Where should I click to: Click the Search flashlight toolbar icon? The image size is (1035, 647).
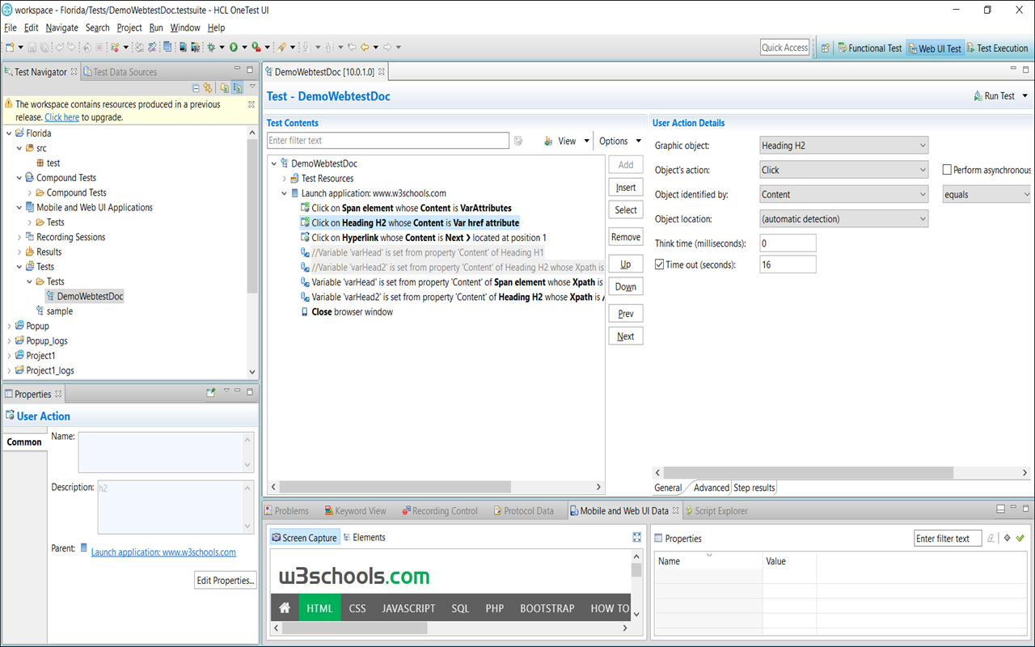[281, 47]
